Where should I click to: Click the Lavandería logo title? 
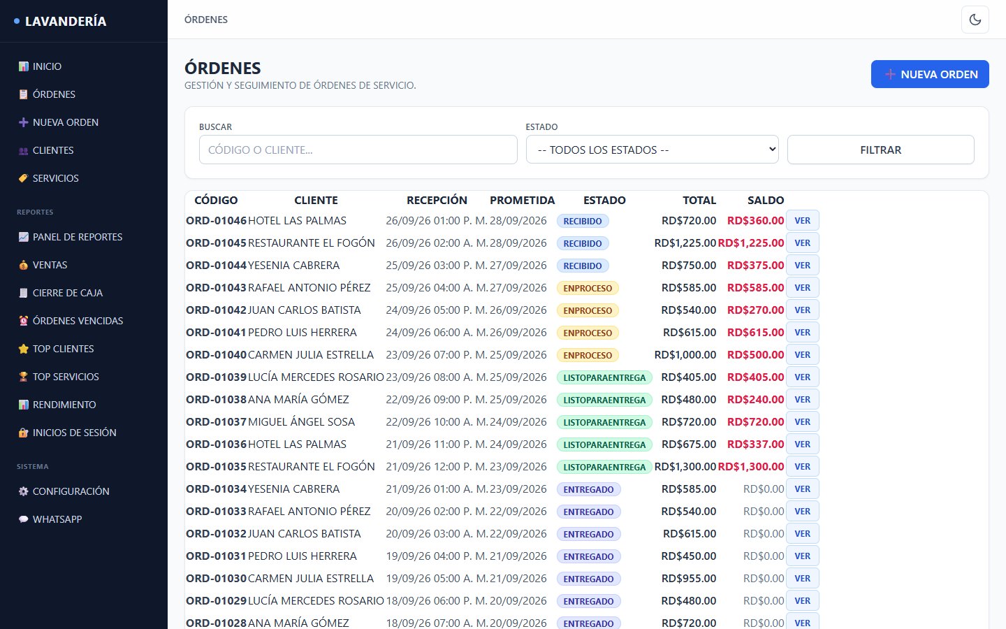[x=66, y=21]
